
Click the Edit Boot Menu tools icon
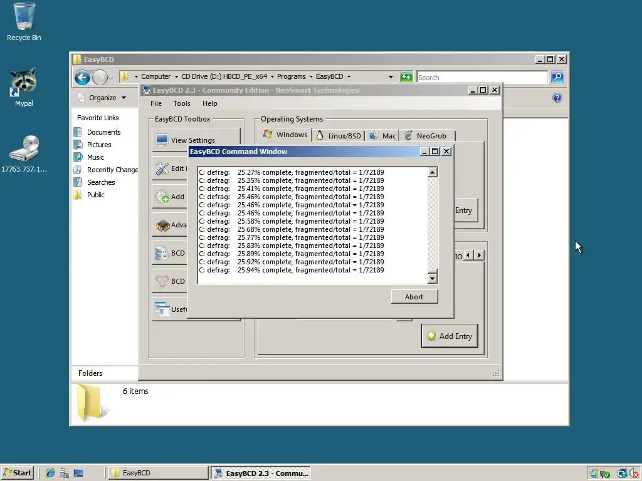pos(162,168)
